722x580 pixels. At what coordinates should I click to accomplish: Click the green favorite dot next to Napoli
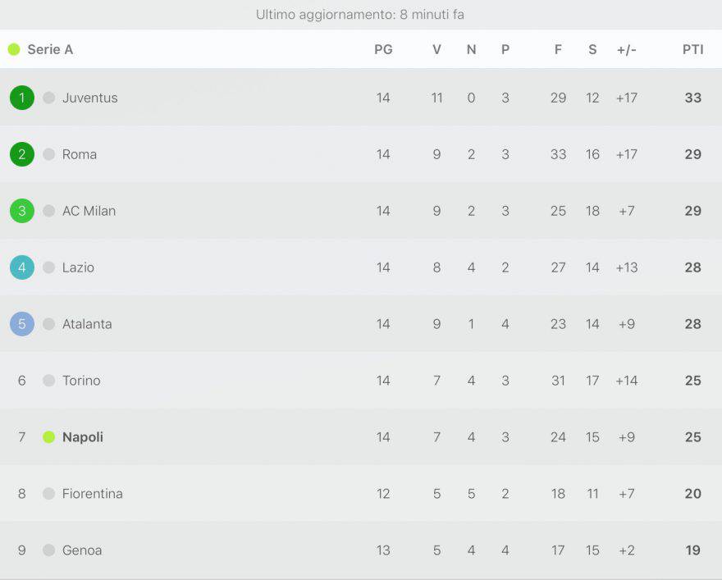[48, 436]
